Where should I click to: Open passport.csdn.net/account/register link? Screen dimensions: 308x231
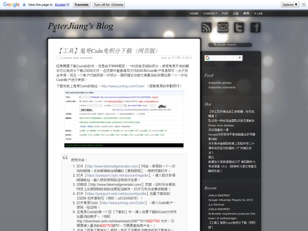pos(117,175)
